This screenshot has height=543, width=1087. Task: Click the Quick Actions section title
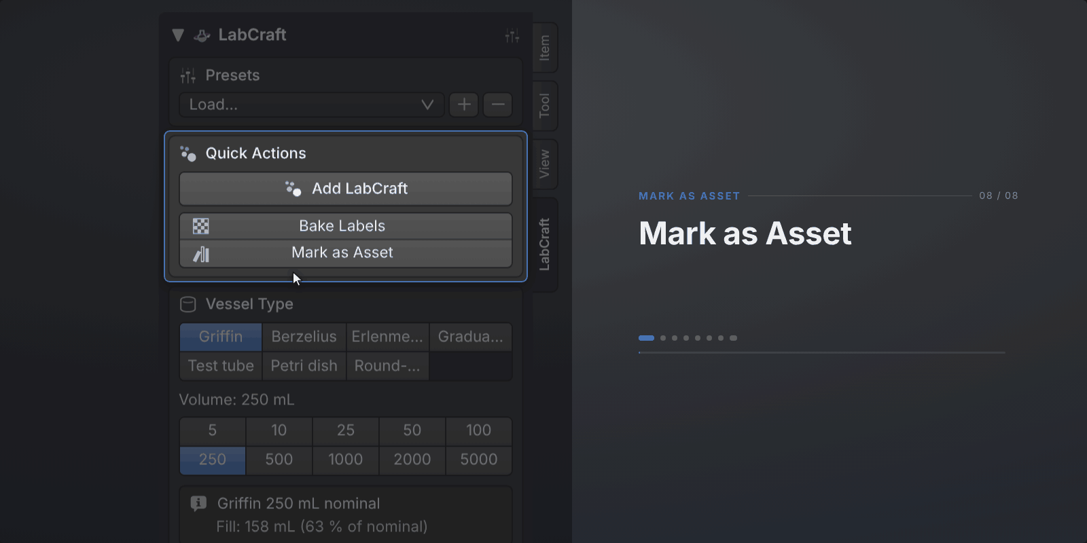click(x=256, y=153)
